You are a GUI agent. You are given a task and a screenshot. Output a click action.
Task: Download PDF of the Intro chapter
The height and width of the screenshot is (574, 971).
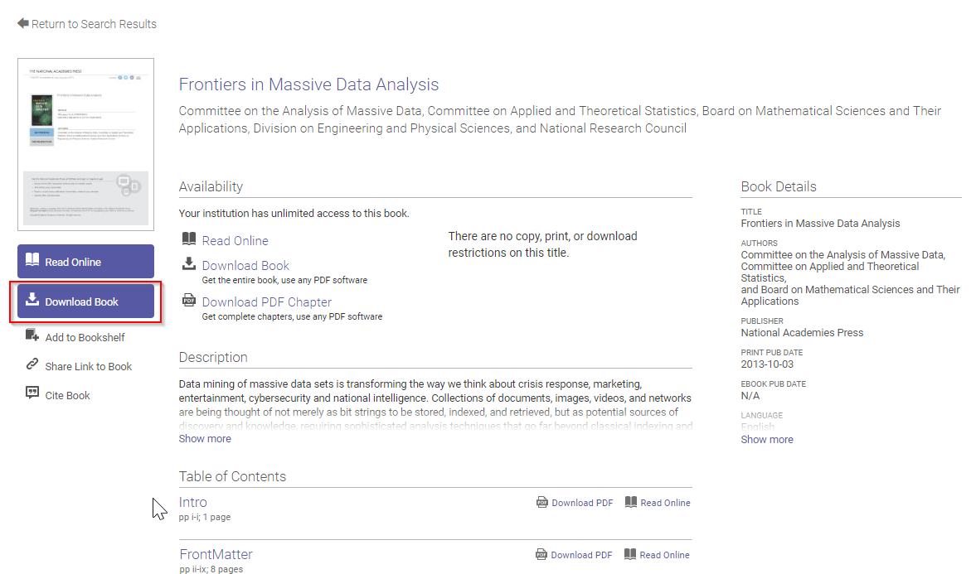[x=582, y=503]
